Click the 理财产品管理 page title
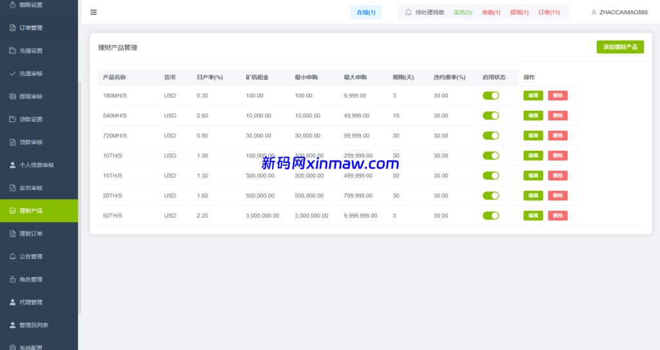This screenshot has height=350, width=660. pyautogui.click(x=117, y=48)
